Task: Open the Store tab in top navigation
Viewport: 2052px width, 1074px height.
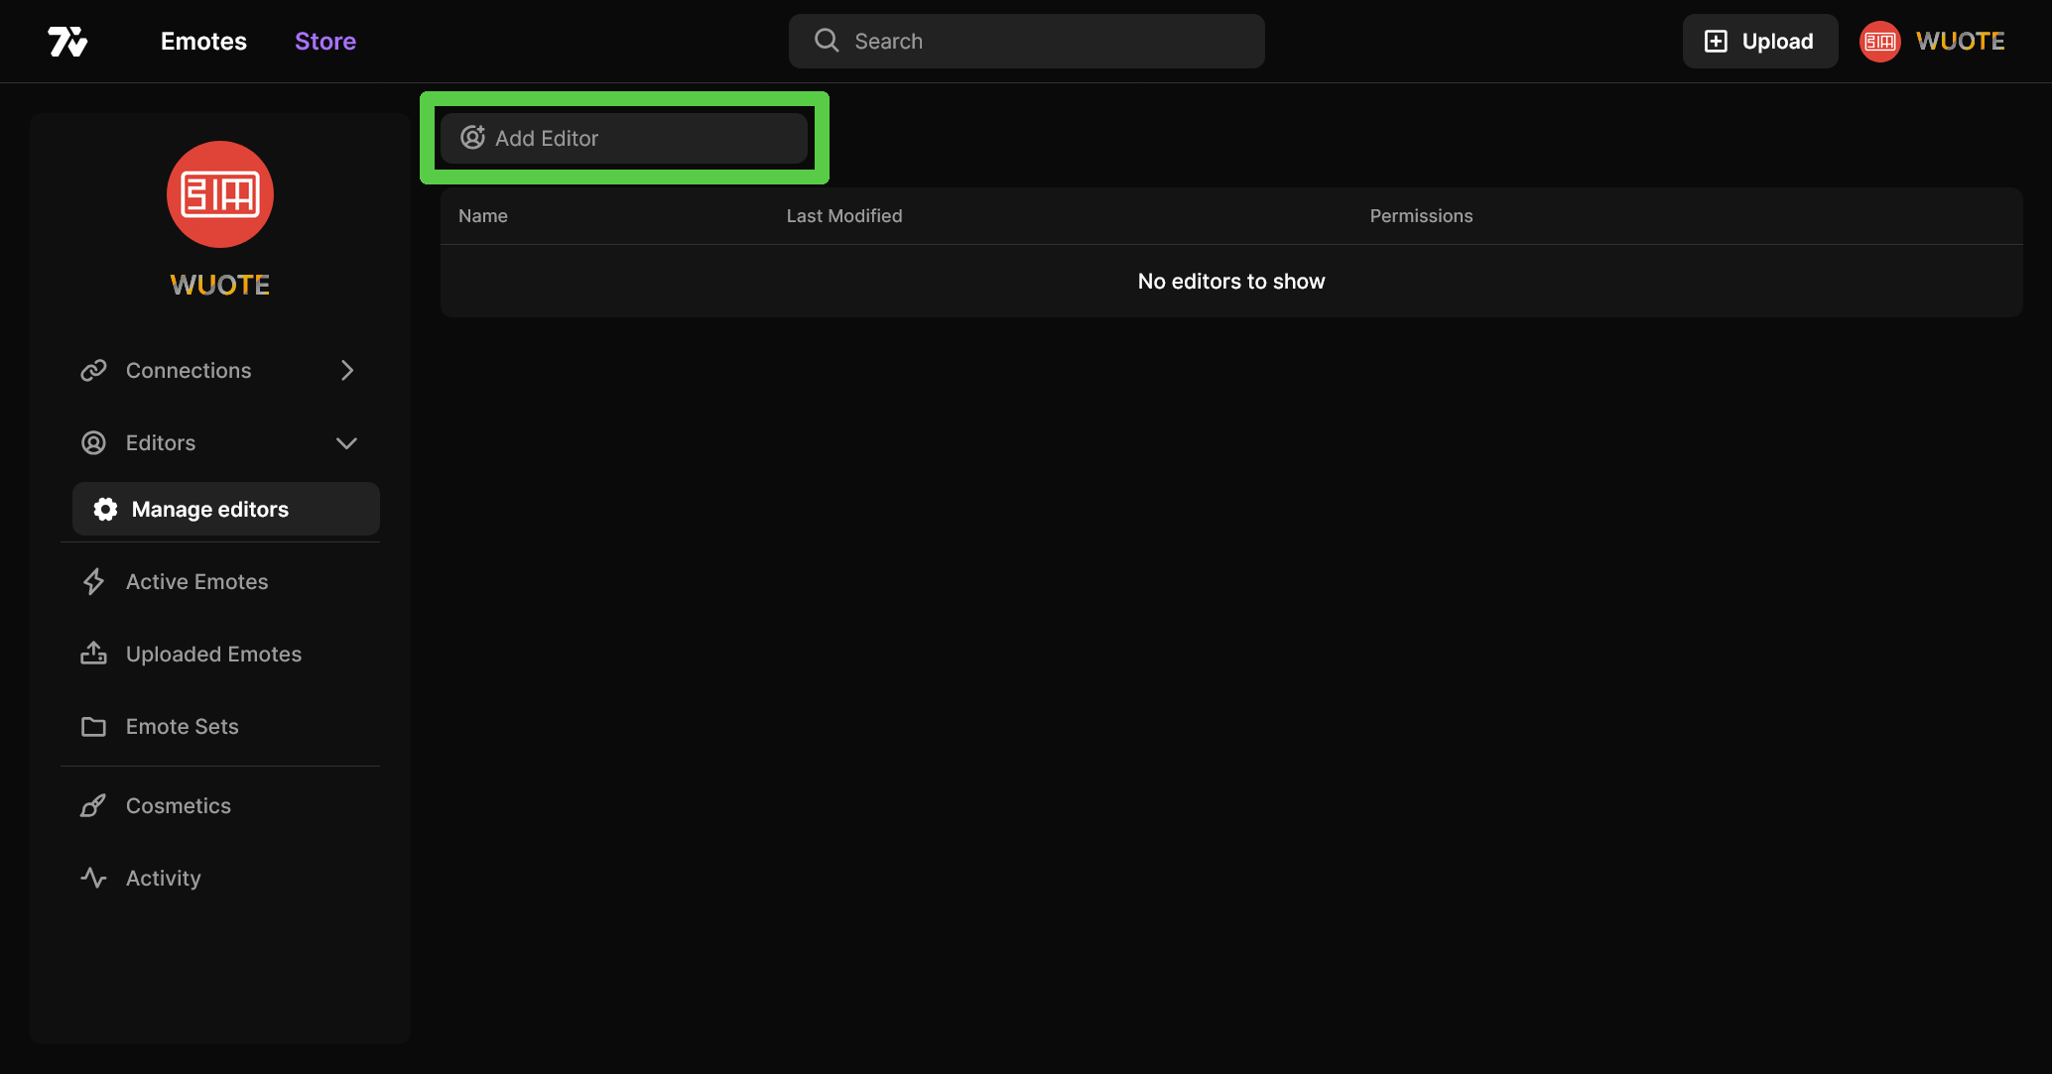Action: click(x=325, y=42)
